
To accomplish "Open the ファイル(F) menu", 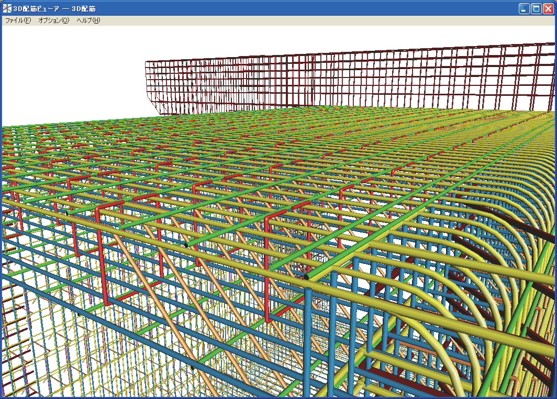I will [18, 20].
